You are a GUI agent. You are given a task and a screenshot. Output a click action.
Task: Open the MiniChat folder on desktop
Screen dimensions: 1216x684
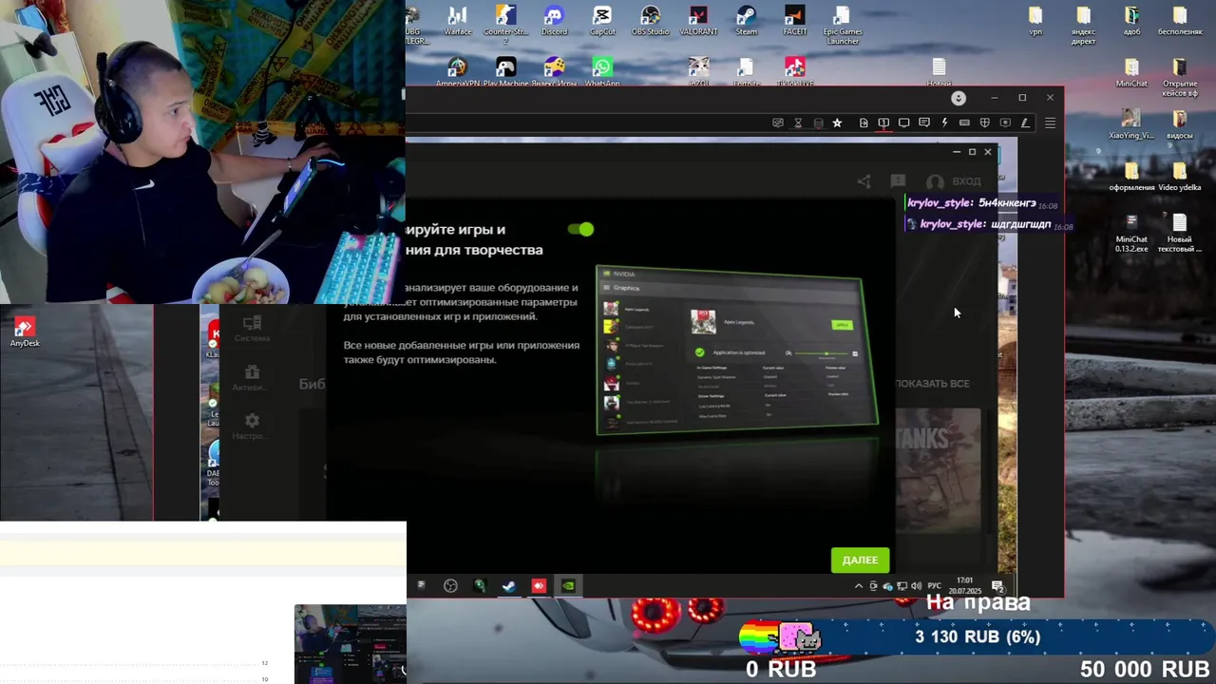pyautogui.click(x=1131, y=73)
